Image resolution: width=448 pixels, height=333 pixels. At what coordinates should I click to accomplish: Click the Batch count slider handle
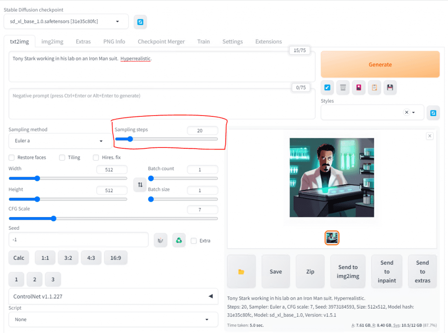click(x=151, y=179)
